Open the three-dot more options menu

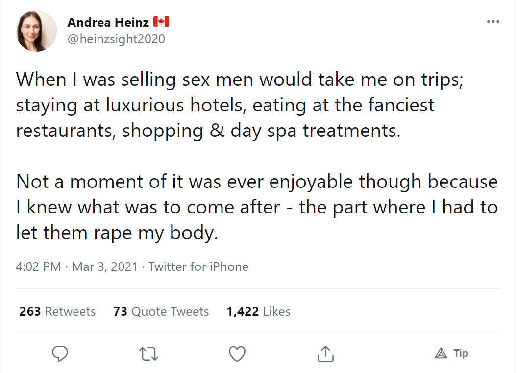(493, 22)
